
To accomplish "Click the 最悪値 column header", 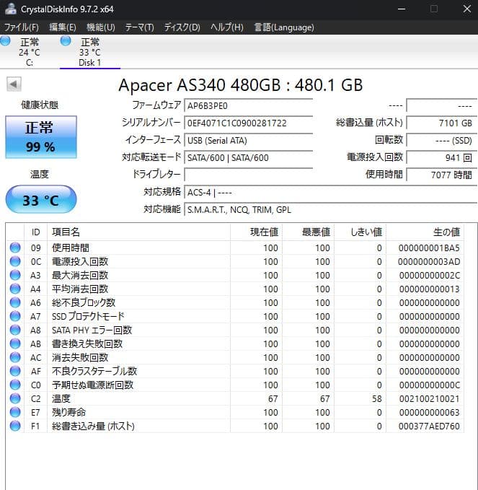I will click(308, 232).
